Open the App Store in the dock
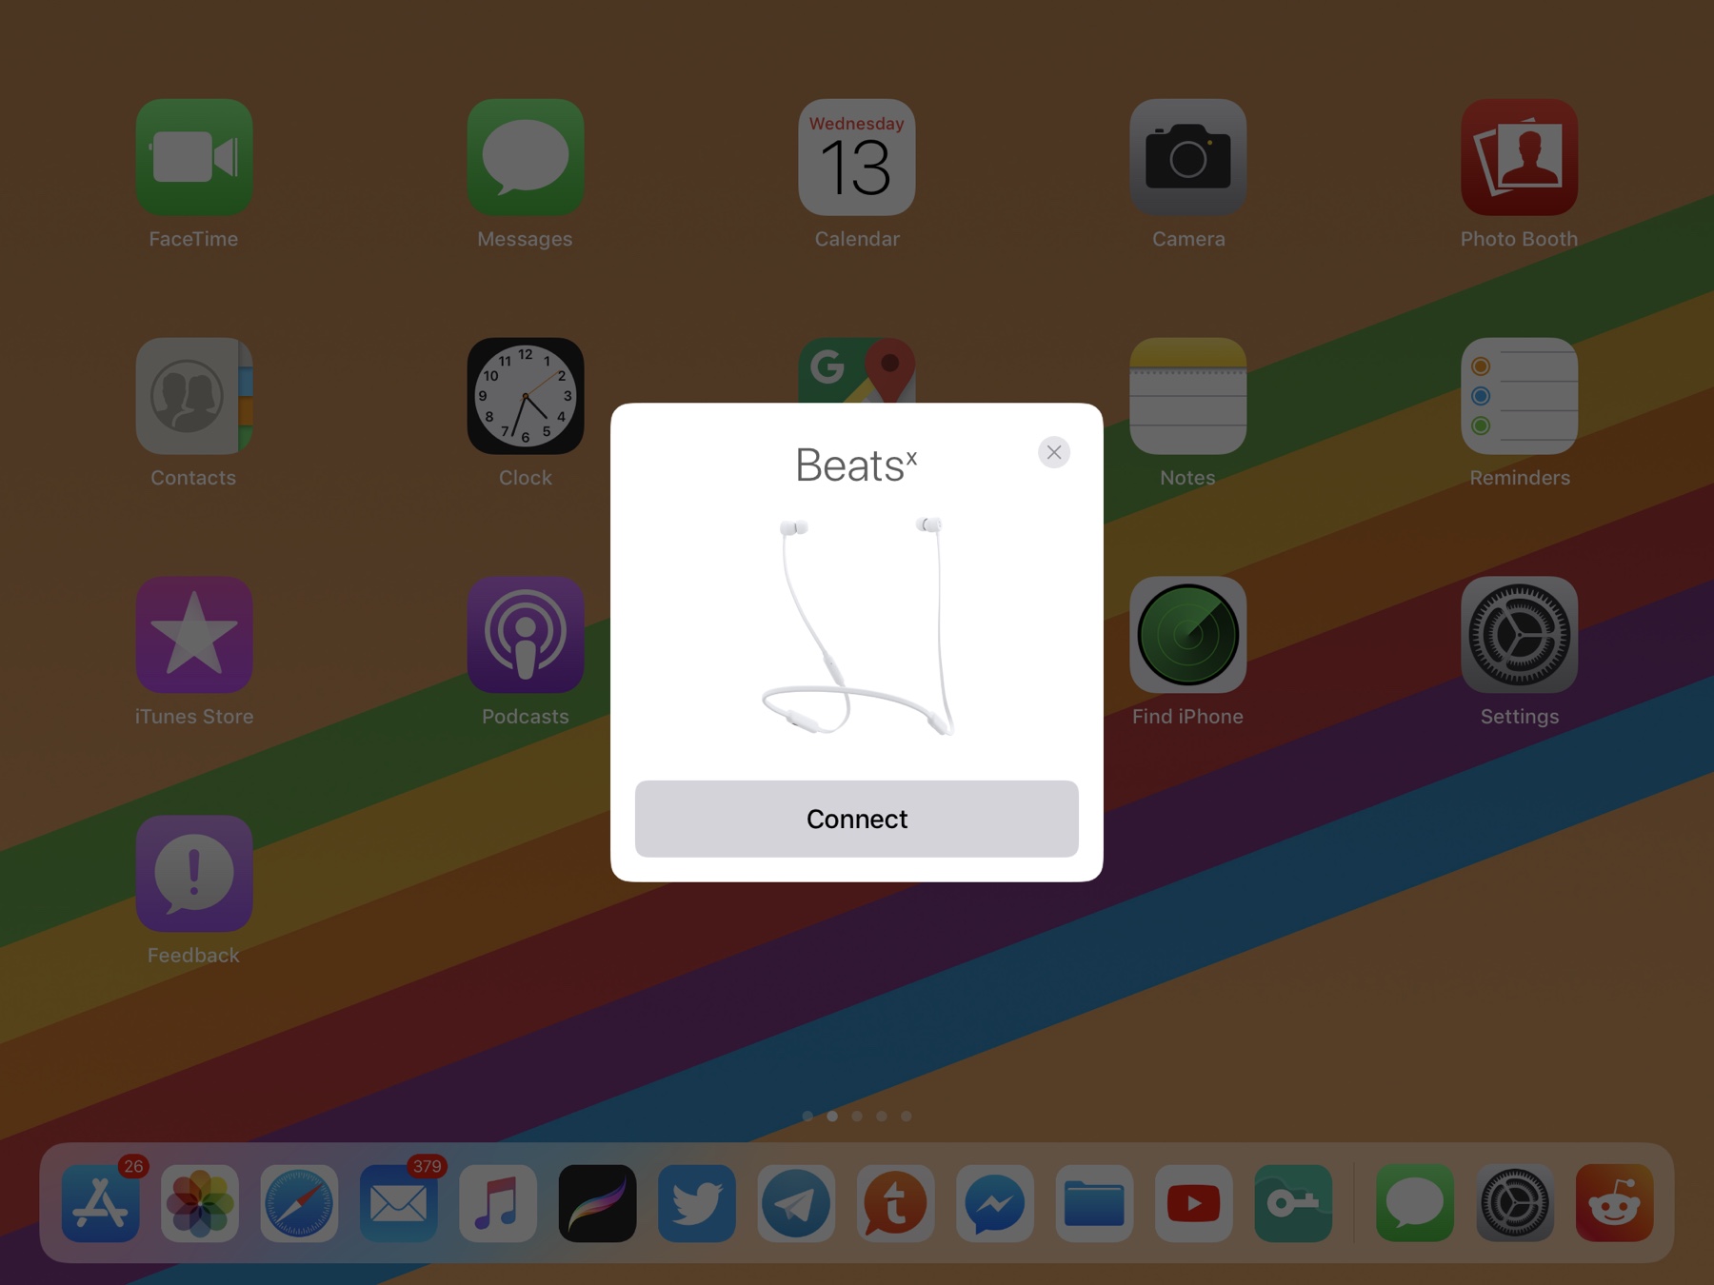Screen dimensions: 1714x1285 pyautogui.click(x=101, y=1203)
